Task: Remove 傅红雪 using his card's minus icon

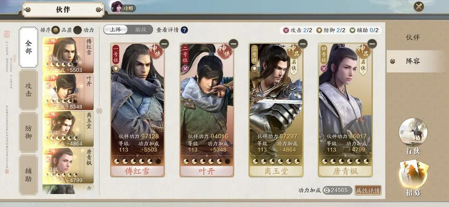Action: (164, 44)
